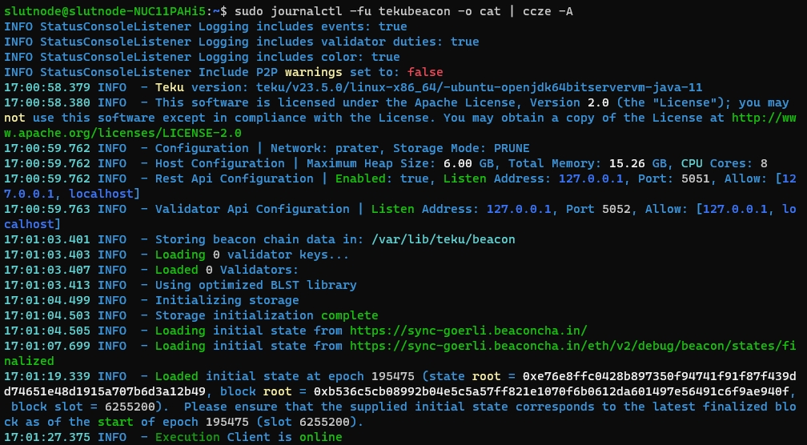807x445 pixels.
Task: Click the 'Using optimized BLST library' message
Action: [x=255, y=285]
